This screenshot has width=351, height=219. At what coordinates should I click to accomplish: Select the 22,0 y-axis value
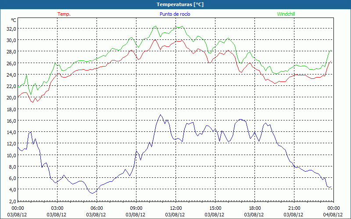12,86
